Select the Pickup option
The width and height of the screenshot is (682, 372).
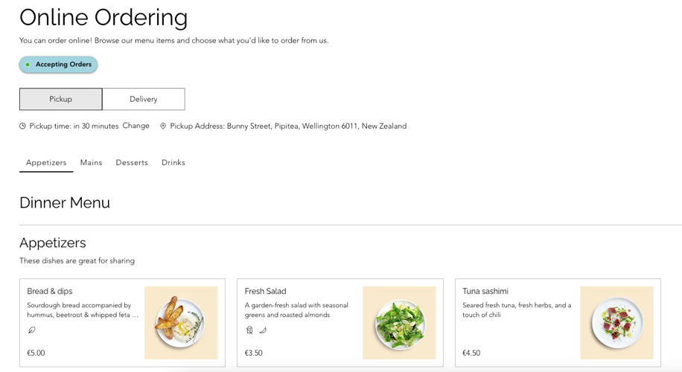coord(60,99)
